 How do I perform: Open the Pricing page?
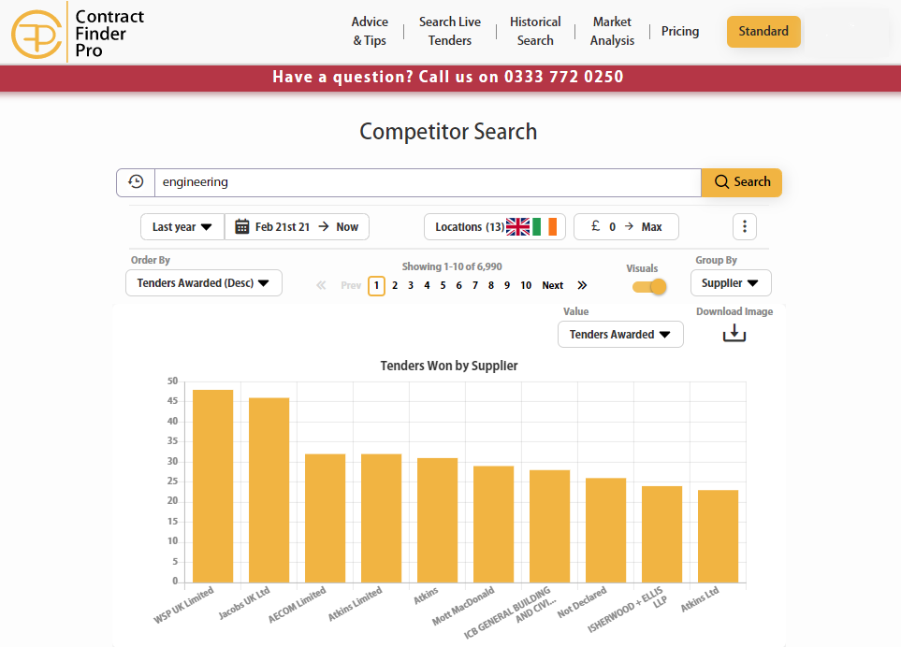point(680,31)
